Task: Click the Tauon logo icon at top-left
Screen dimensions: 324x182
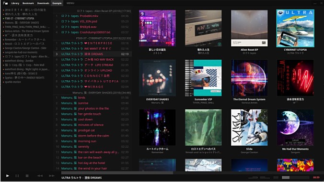Action: pyautogui.click(x=5, y=3)
